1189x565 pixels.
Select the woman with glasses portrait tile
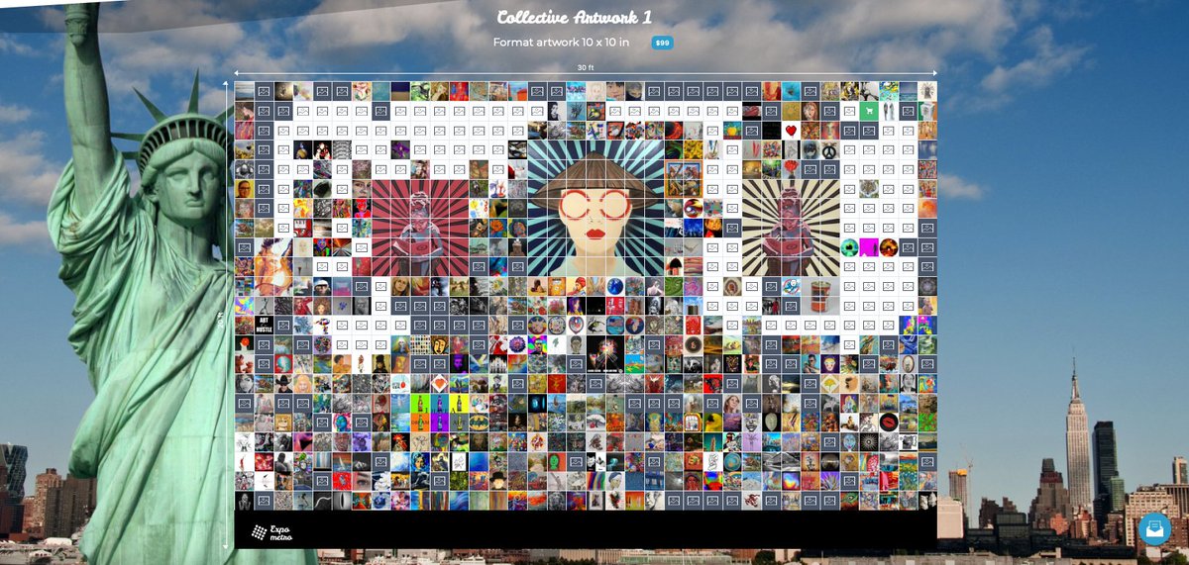point(244,189)
